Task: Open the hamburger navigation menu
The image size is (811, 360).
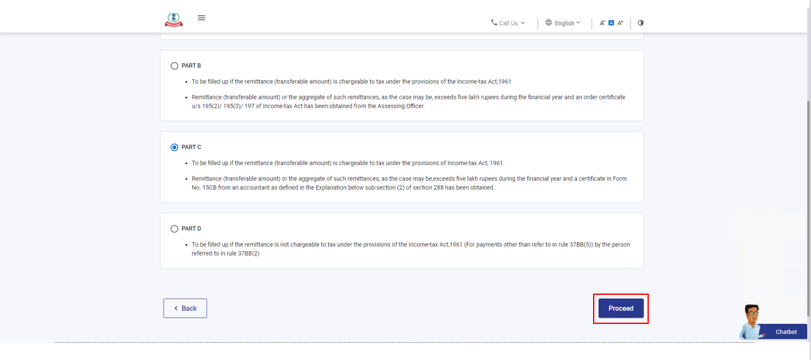Action: [x=201, y=18]
